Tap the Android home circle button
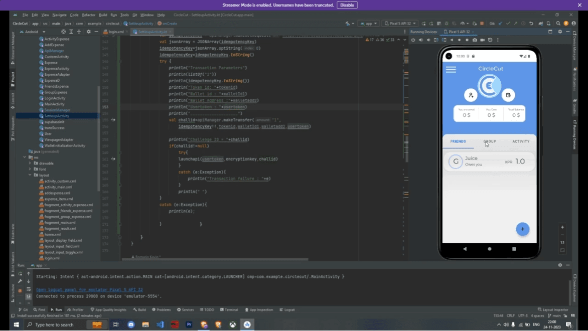The width and height of the screenshot is (588, 331). pyautogui.click(x=489, y=249)
